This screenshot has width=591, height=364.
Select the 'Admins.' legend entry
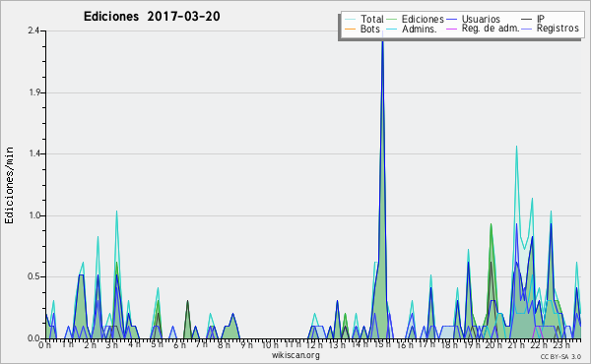point(420,29)
